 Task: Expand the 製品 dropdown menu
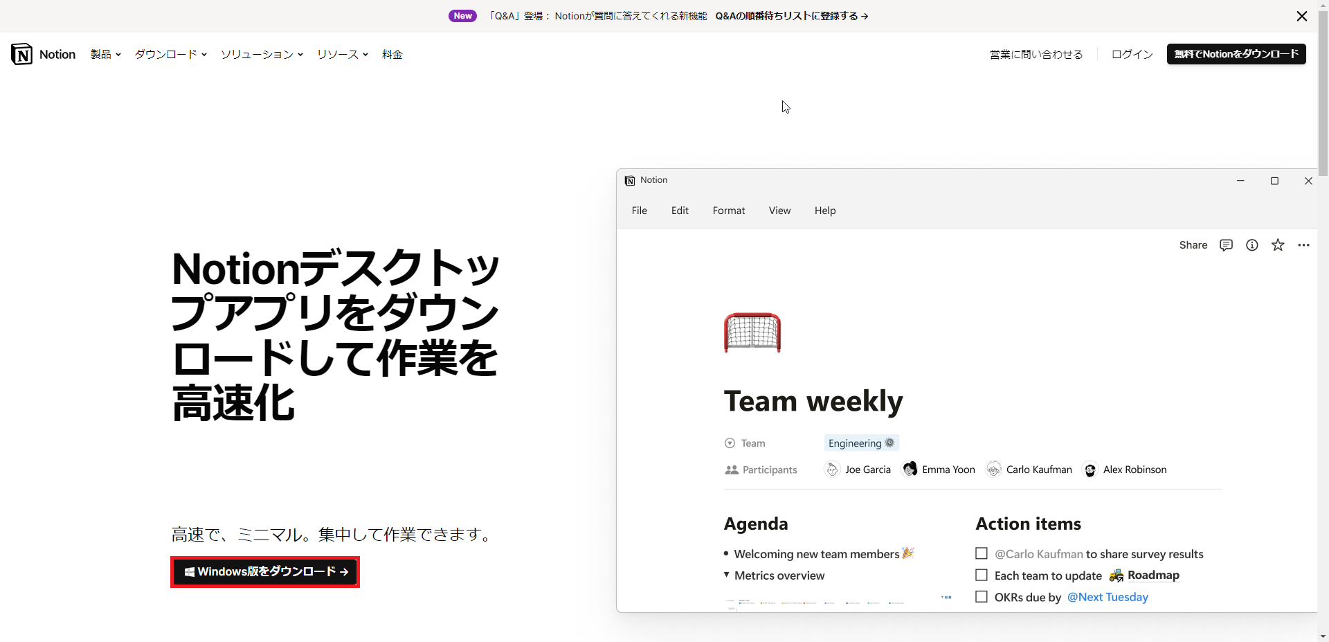[x=106, y=54]
